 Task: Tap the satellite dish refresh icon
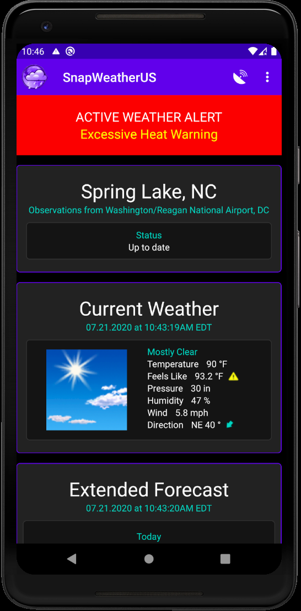[x=240, y=77]
